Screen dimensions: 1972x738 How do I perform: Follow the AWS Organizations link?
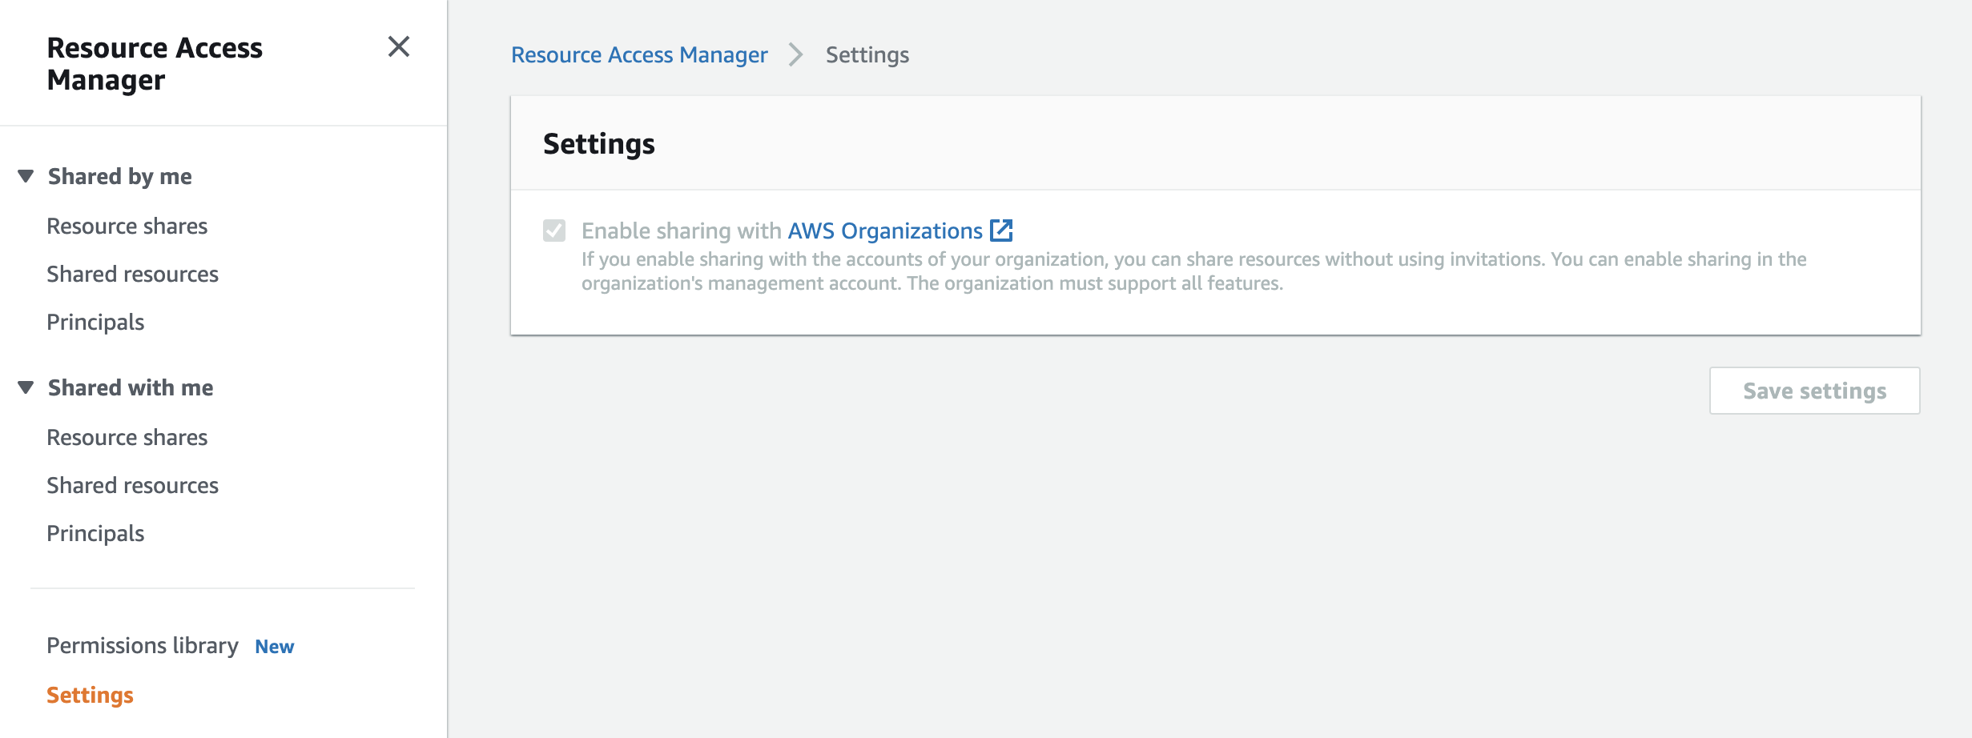(x=885, y=231)
